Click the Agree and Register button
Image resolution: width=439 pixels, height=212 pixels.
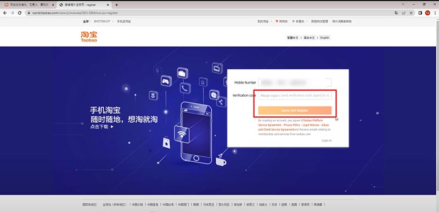(x=295, y=110)
